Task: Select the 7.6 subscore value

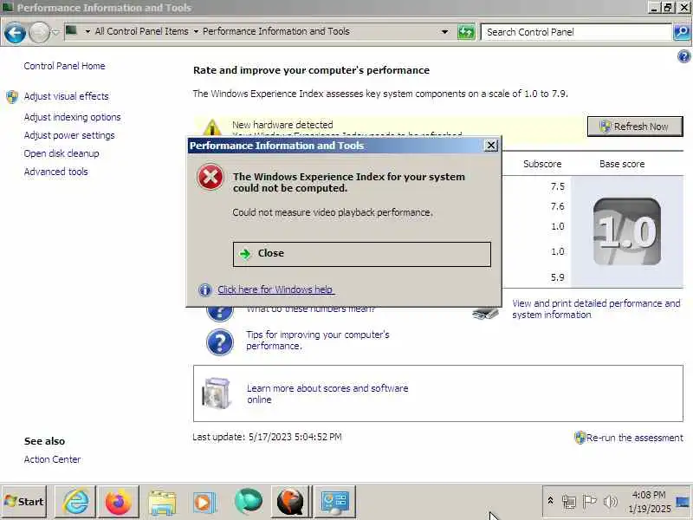Action: (557, 206)
